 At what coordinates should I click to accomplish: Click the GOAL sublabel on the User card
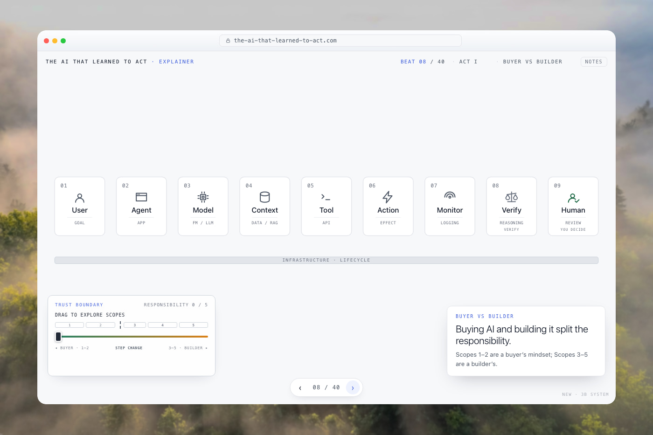pos(80,223)
